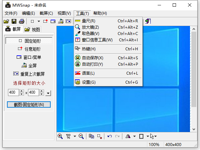
Task: Click the redo arrow icon
Action: tap(117, 136)
